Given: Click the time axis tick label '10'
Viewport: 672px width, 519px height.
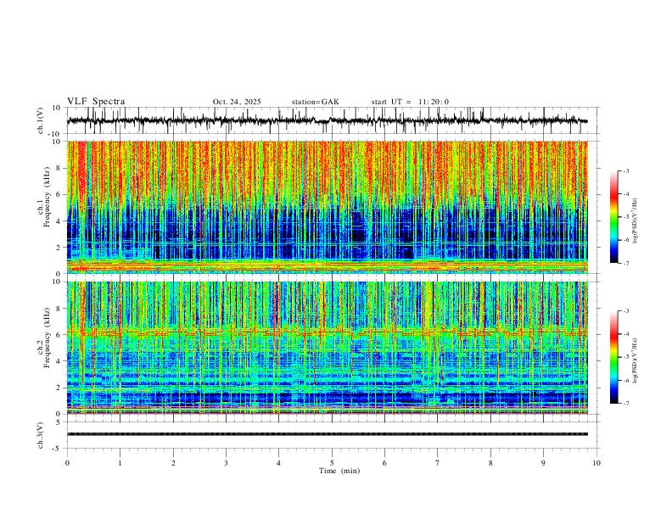Looking at the screenshot, I should 596,463.
